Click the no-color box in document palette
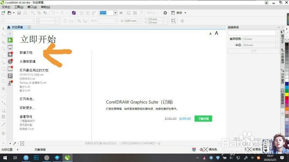This screenshot has height=162, width=289. tap(22, 143)
